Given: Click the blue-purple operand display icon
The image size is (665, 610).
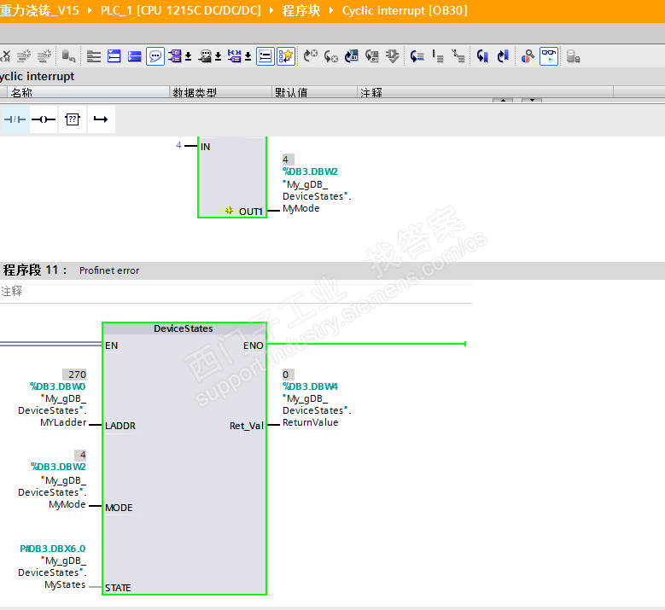Looking at the screenshot, I should pyautogui.click(x=235, y=56).
